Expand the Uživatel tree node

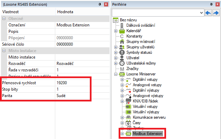(x=116, y=58)
